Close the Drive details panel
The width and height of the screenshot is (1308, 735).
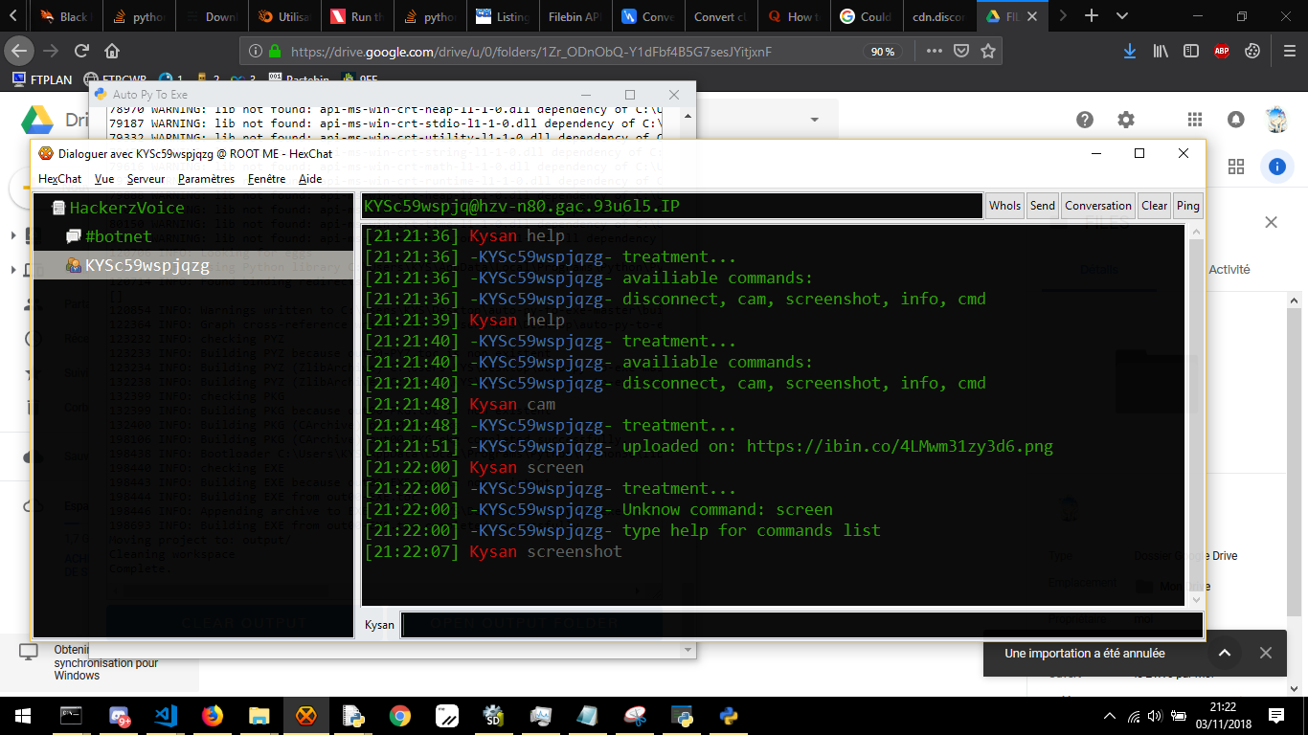[x=1271, y=222]
